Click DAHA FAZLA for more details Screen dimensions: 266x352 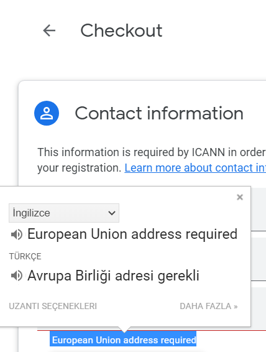point(209,306)
